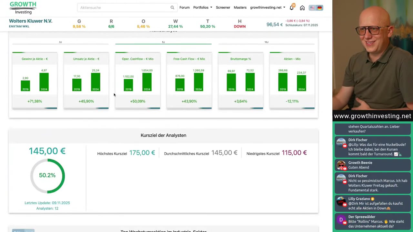Click the +71,38% growth value
The width and height of the screenshot is (413, 232).
(35, 101)
